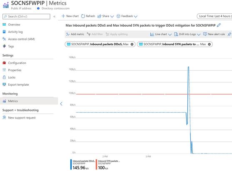The image size is (232, 171).
Task: Click New chart button
Action: tap(70, 16)
